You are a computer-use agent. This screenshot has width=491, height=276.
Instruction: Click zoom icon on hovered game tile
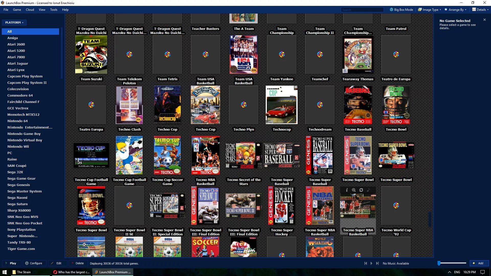coord(354,190)
